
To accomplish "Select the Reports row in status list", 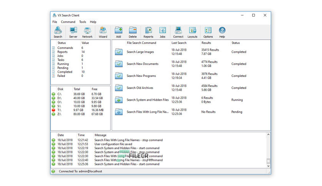I will pyautogui.click(x=80, y=52).
